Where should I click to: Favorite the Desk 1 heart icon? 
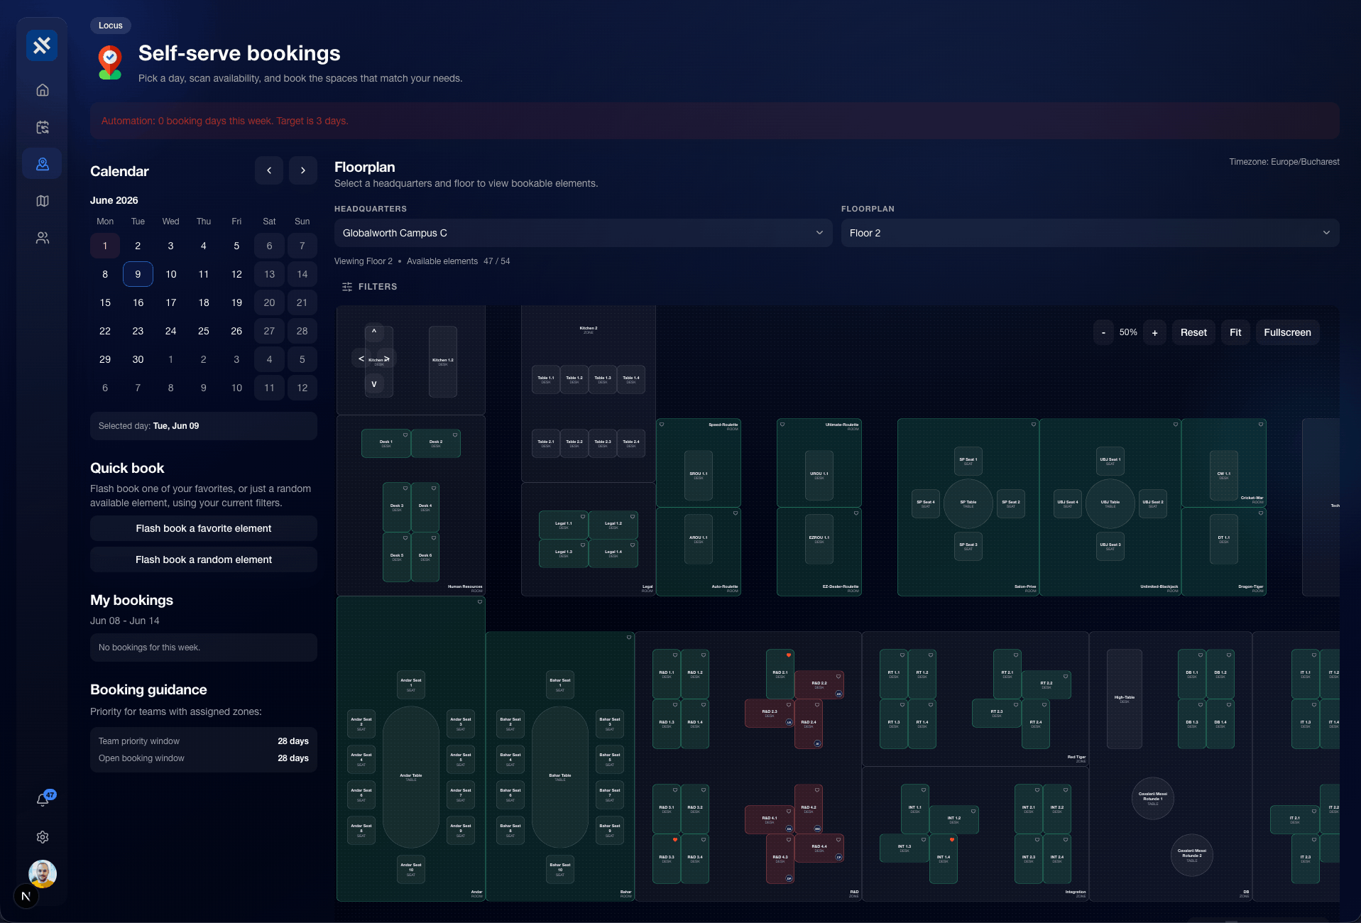(x=405, y=435)
